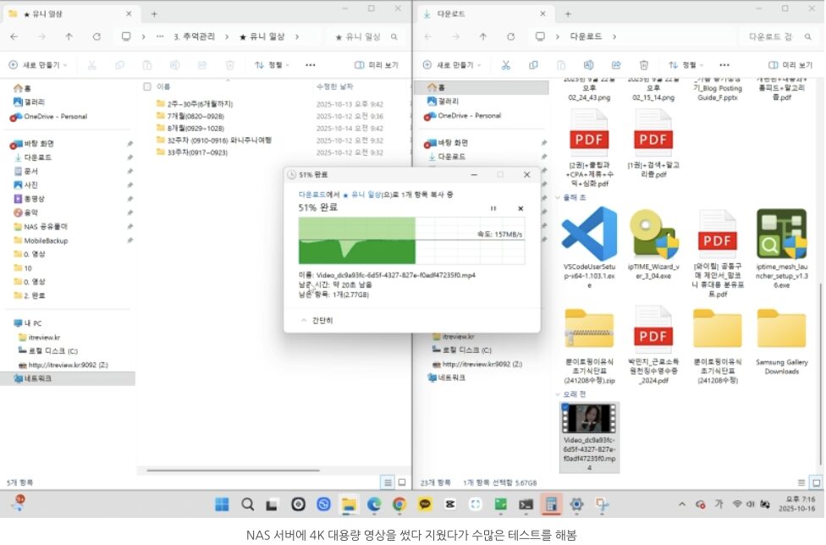Image resolution: width=826 pixels, height=545 pixels.
Task: Uncheck the selected Video mp4 file checkbox
Action: coord(564,408)
